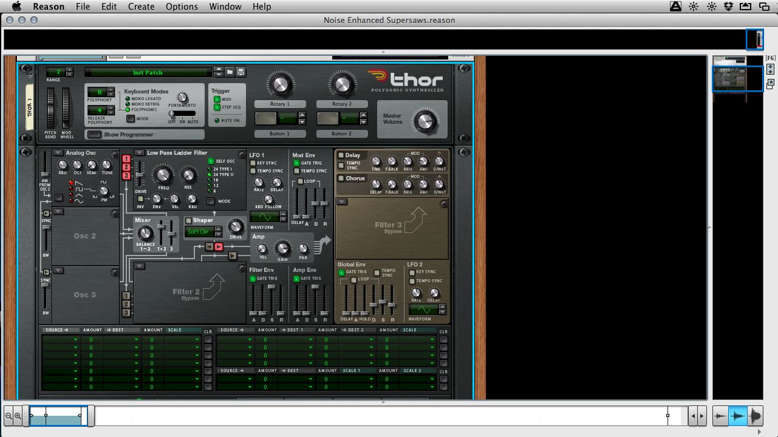Open the Options menu

pos(182,7)
